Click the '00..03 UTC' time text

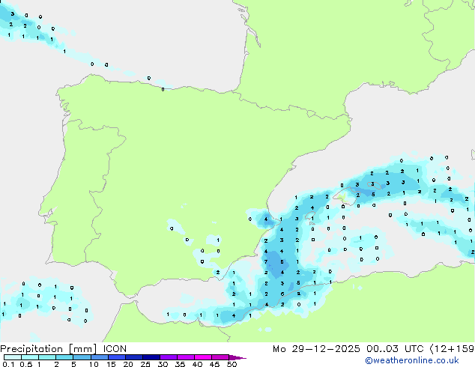pyautogui.click(x=395, y=349)
